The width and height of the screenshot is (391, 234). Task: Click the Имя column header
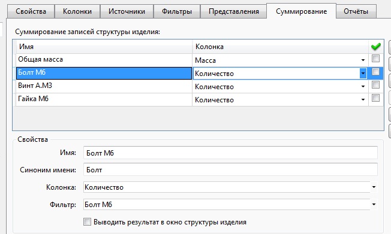pyautogui.click(x=104, y=47)
